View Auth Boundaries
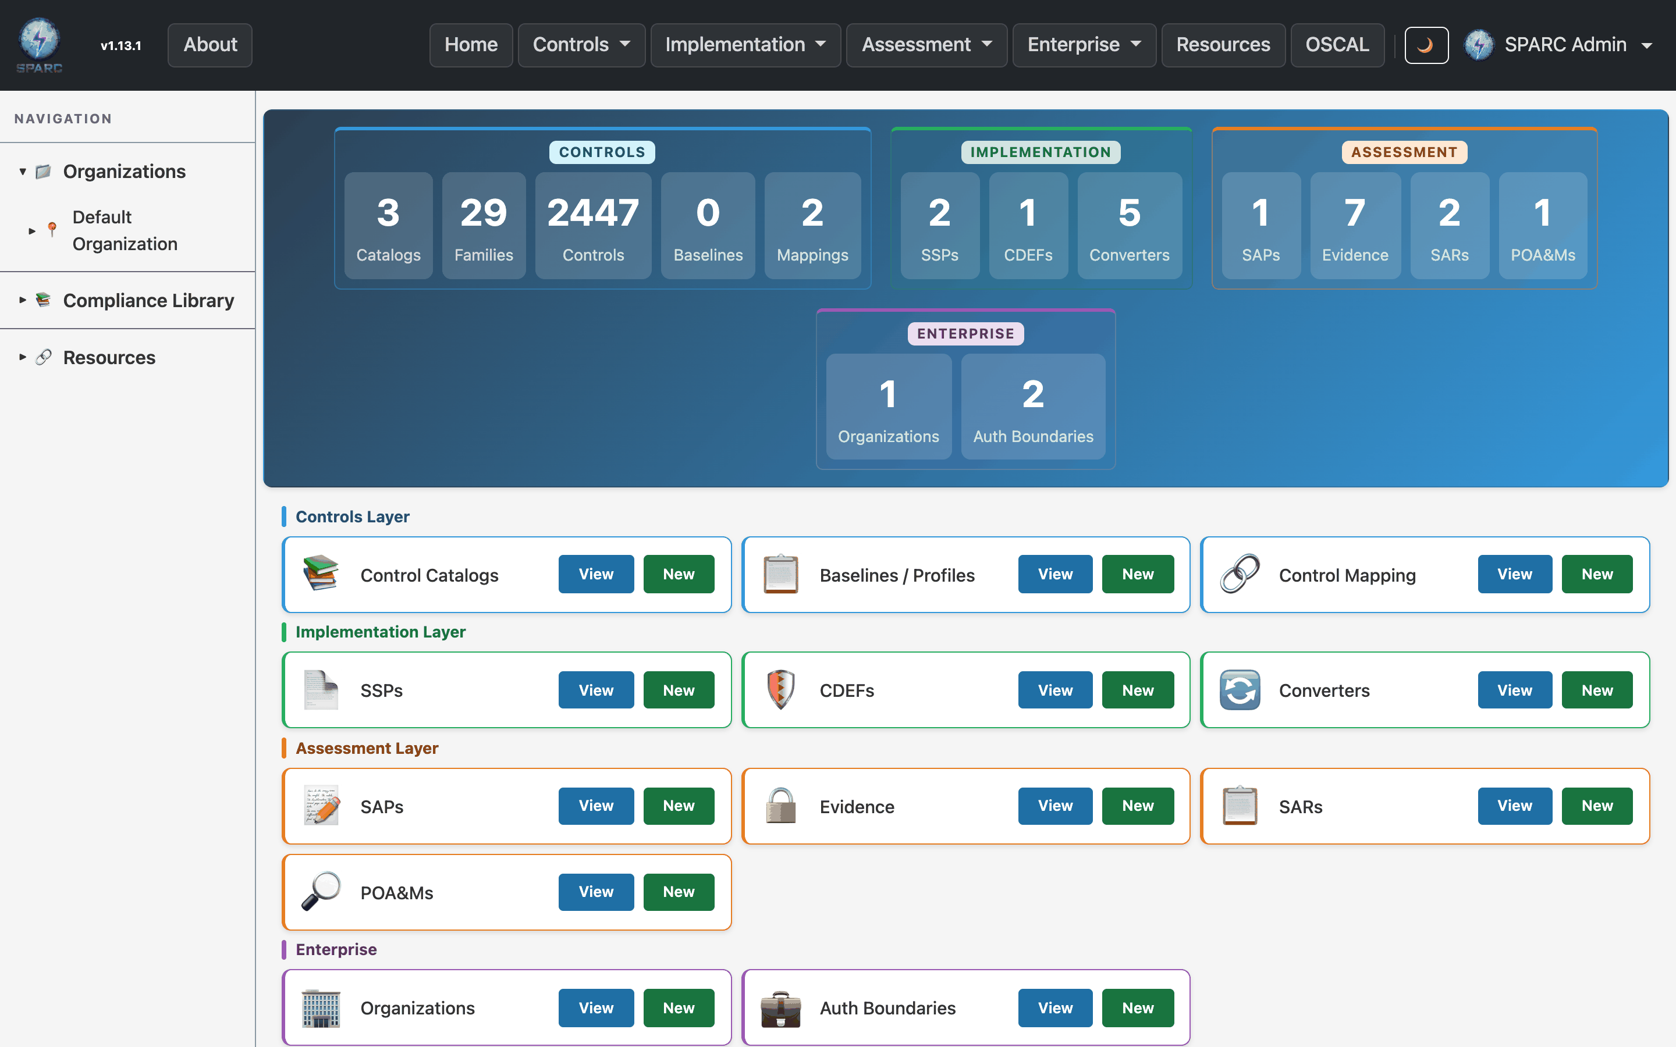 (x=1054, y=1008)
